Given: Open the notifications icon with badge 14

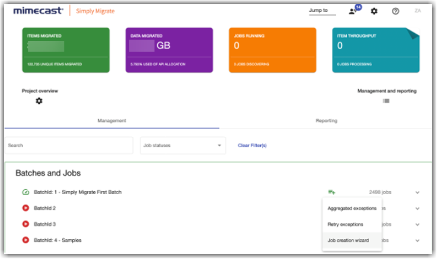Looking at the screenshot, I should click(353, 11).
